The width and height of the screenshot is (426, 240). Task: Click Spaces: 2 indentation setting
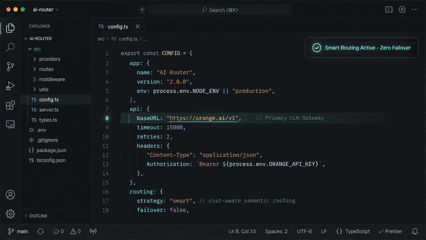[x=276, y=231]
